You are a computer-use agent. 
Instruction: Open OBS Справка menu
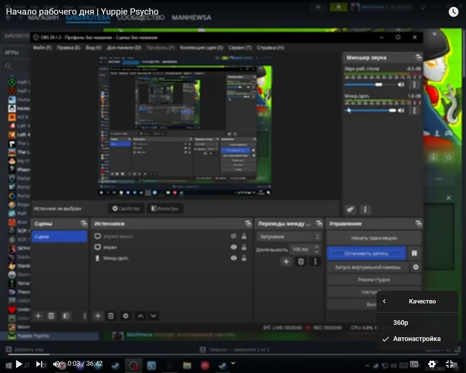pos(270,48)
